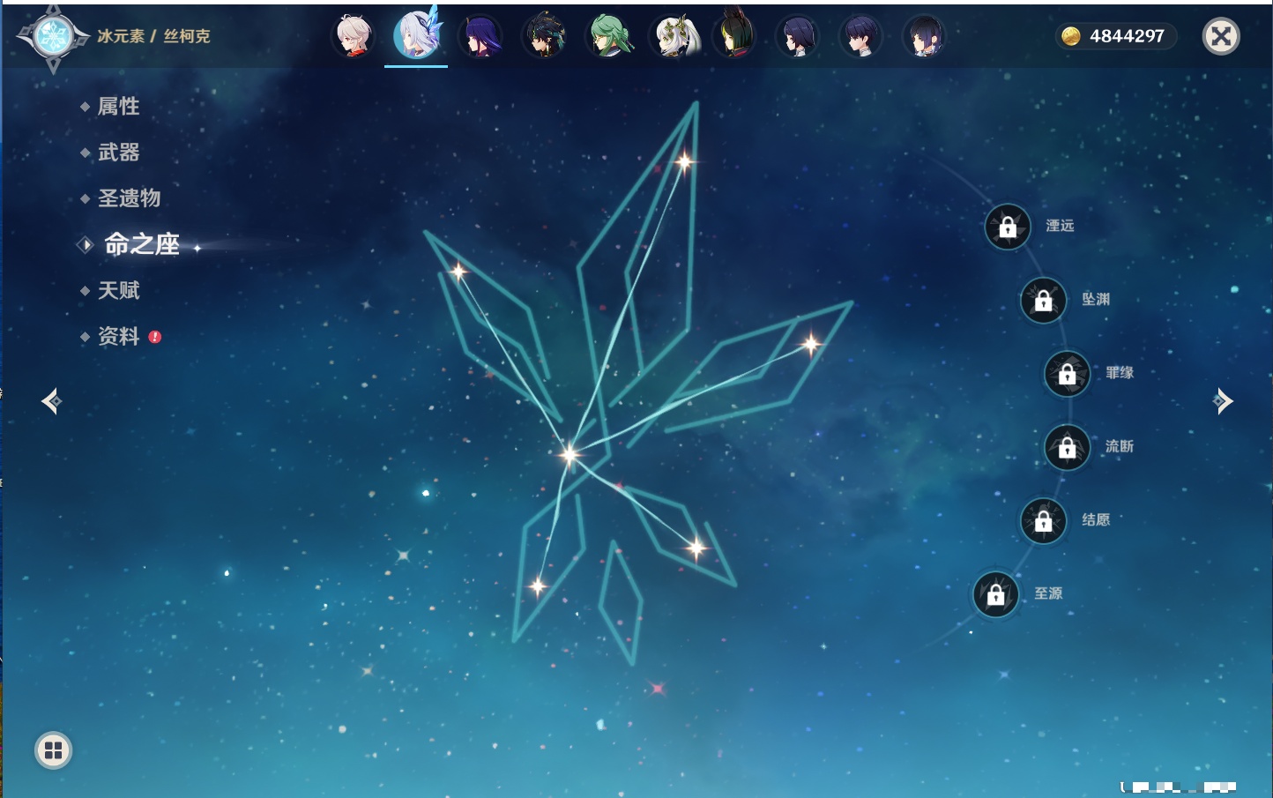
Task: Choose the third avatar with dark purple hair
Action: point(480,36)
